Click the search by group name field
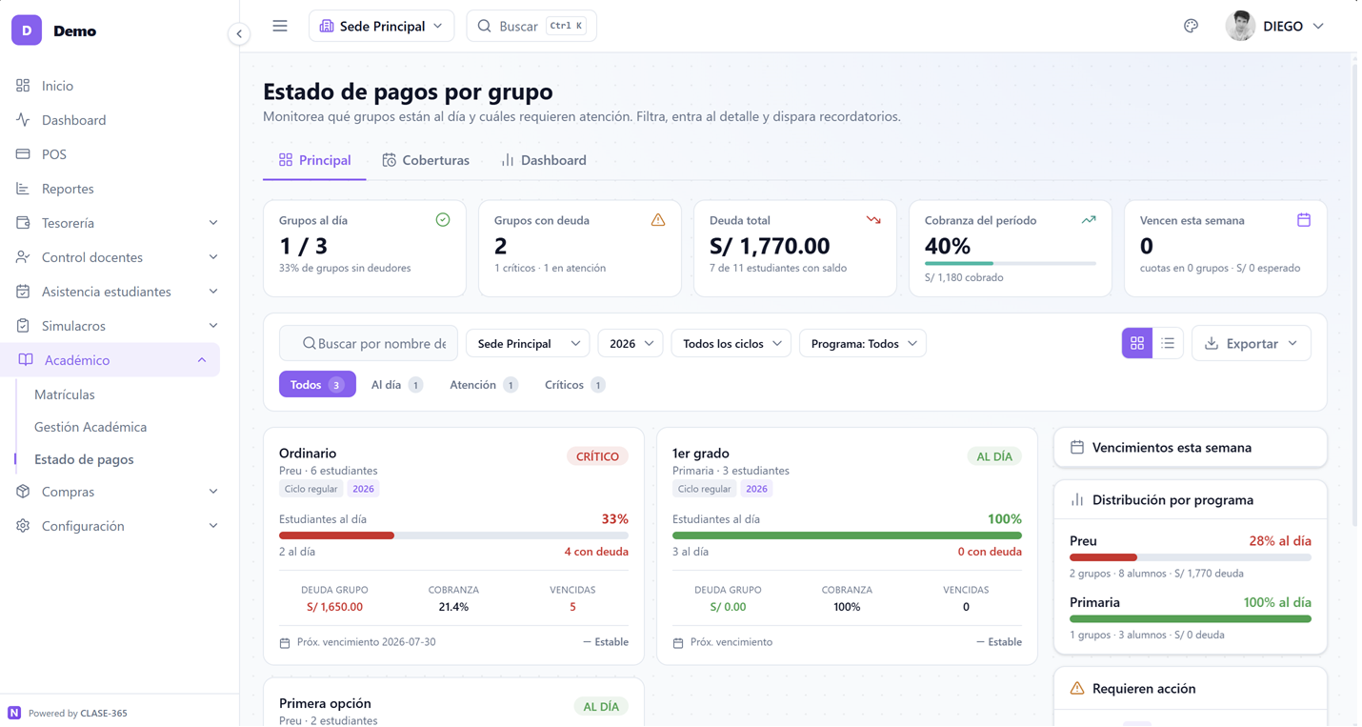 [369, 343]
